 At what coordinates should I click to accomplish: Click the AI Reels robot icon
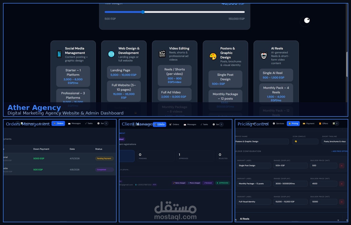coord(264,55)
